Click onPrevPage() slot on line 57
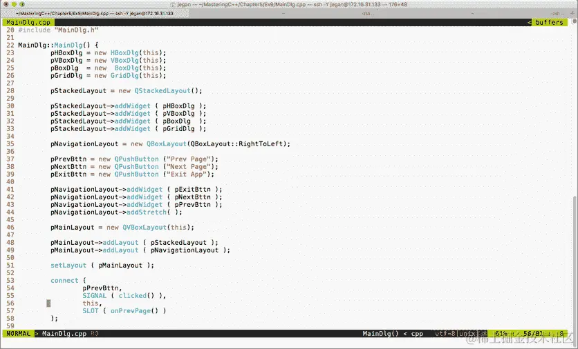The image size is (578, 349). click(x=135, y=311)
